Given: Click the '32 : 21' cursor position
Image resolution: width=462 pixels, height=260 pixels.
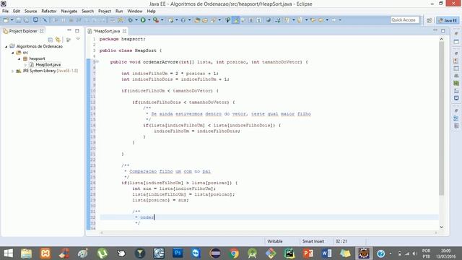Looking at the screenshot, I should [x=341, y=241].
